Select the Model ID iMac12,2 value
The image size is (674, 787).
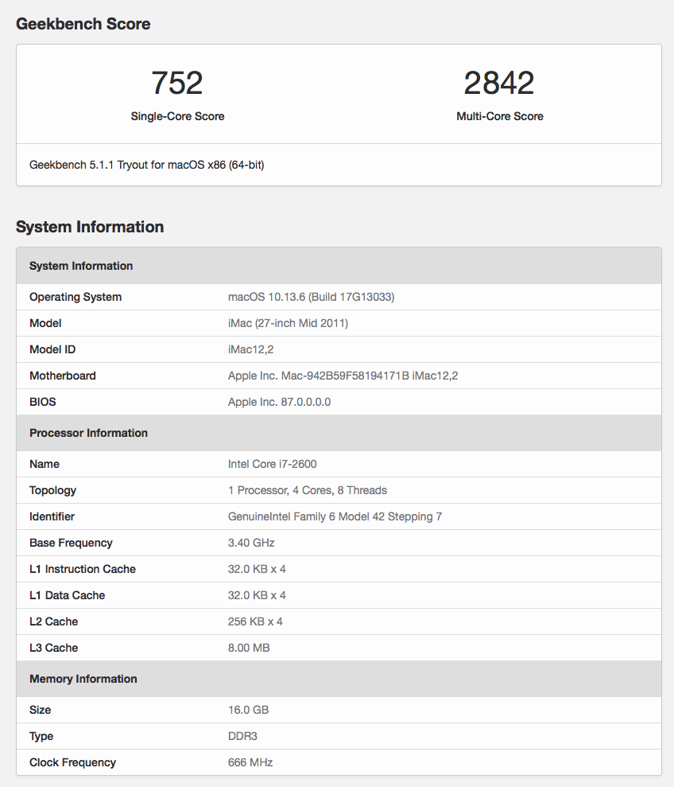pos(250,349)
